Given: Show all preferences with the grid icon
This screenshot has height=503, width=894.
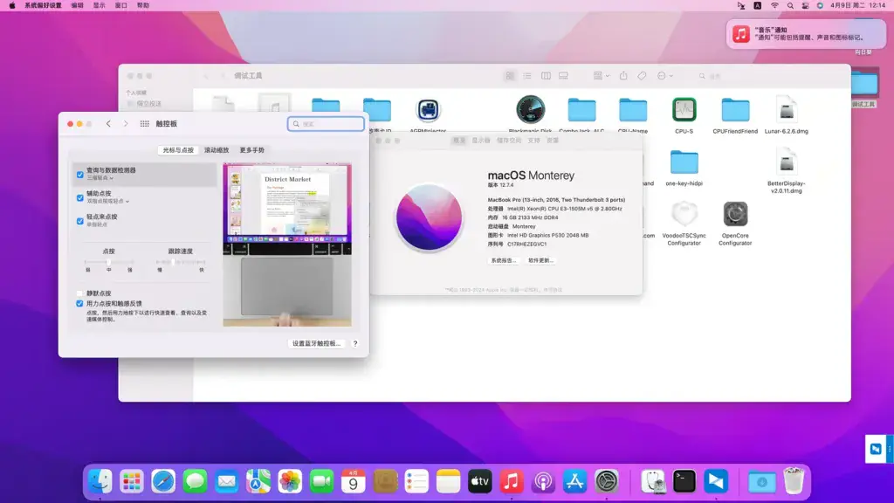Looking at the screenshot, I should 144,124.
